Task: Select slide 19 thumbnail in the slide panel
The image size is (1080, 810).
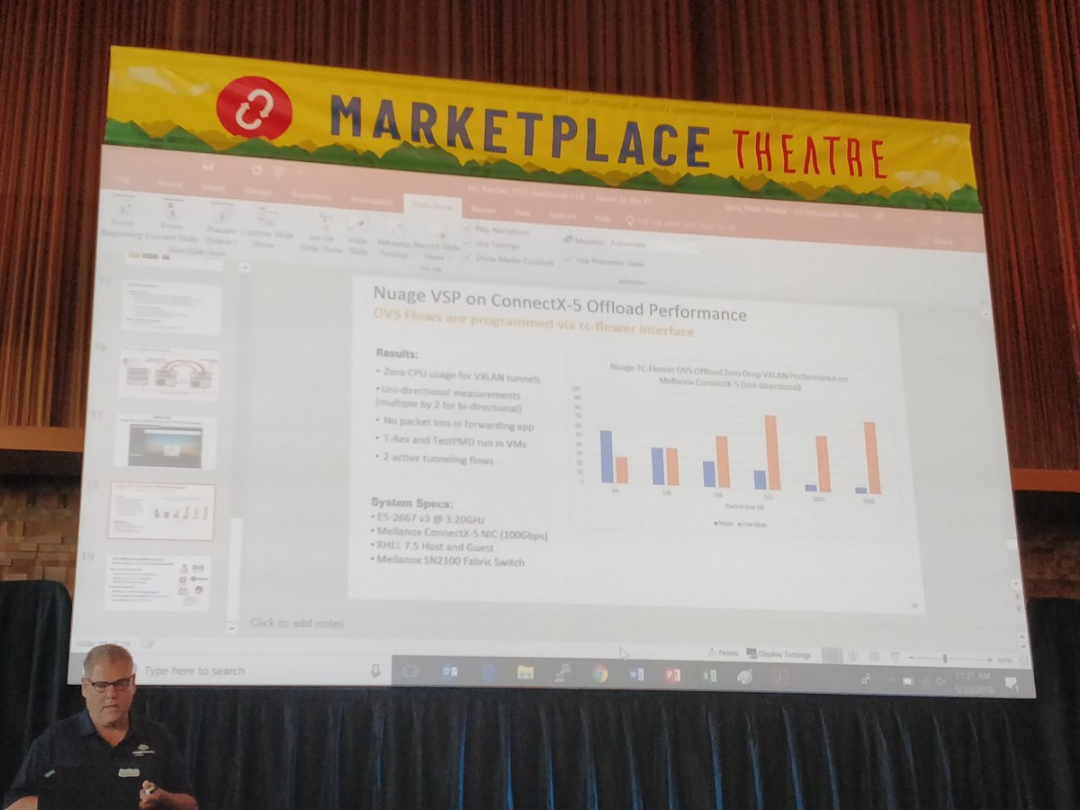Action: [x=157, y=582]
